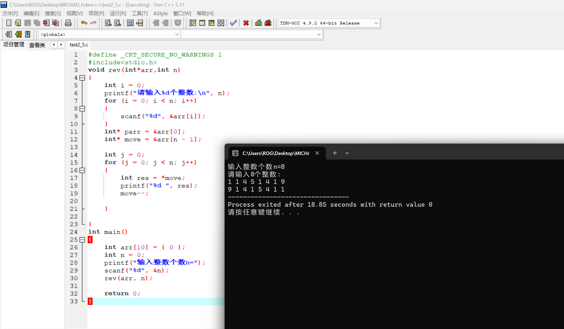Click the plus button for new console tab
Screen dimensions: 564x329
click(x=335, y=153)
